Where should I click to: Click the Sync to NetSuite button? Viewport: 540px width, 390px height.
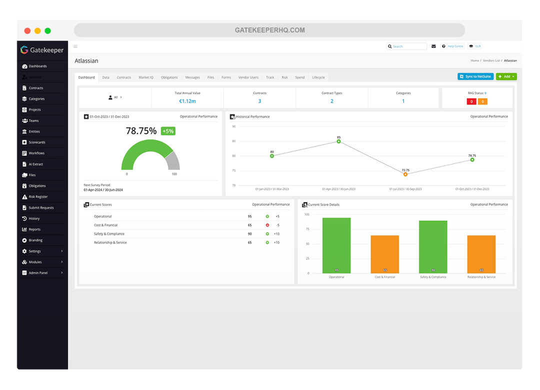point(475,76)
